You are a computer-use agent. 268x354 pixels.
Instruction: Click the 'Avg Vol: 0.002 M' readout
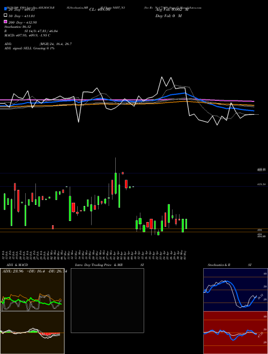[172, 10]
